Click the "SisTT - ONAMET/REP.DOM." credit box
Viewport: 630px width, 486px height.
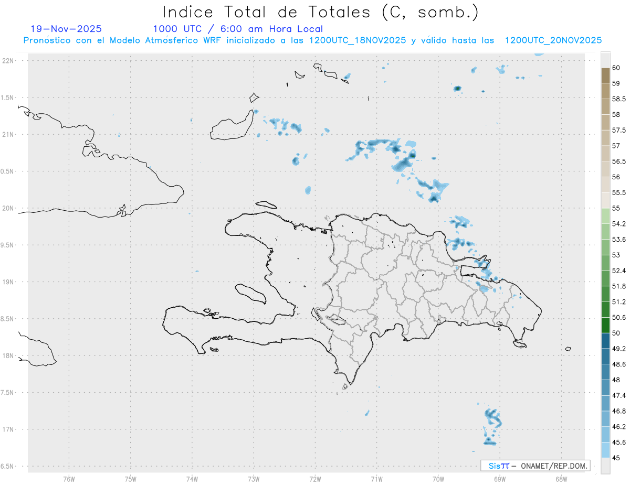535,466
